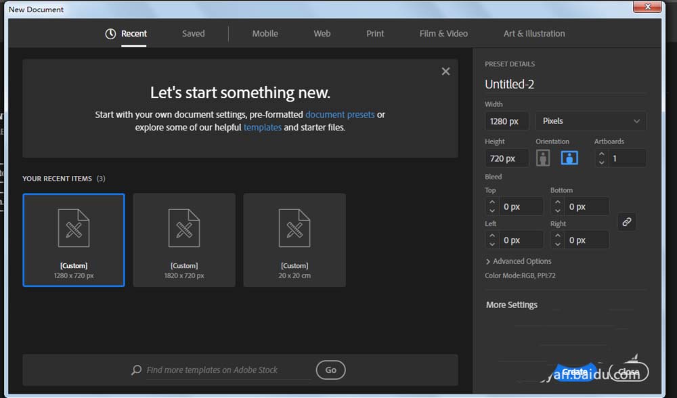Click the Go button
This screenshot has height=398, width=677.
click(331, 370)
